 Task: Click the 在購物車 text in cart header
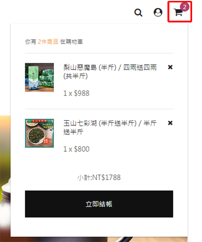click(x=71, y=42)
